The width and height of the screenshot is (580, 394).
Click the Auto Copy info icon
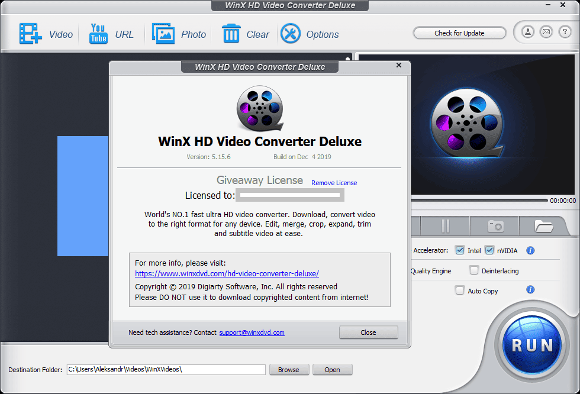(530, 289)
